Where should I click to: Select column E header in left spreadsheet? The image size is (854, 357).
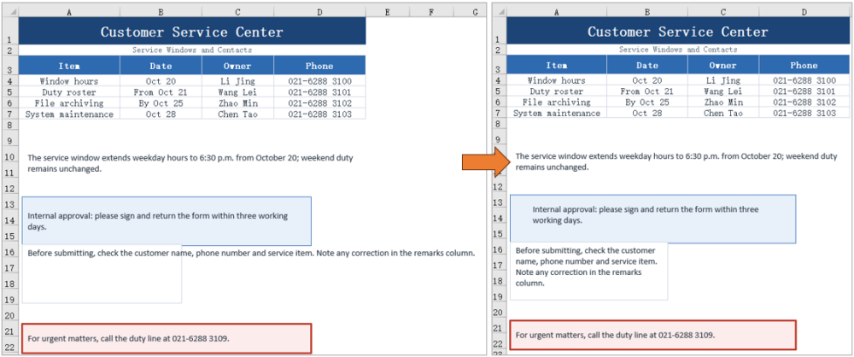pos(387,12)
